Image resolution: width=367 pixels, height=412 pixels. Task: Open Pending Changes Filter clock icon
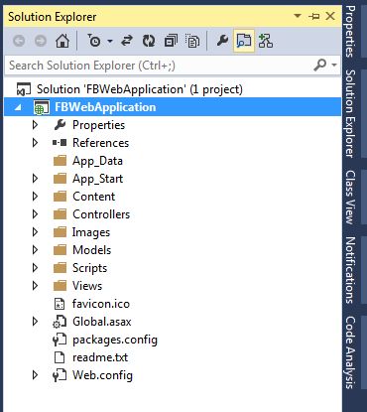(94, 41)
